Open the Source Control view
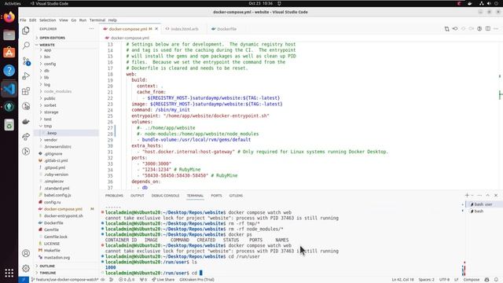 [26, 61]
